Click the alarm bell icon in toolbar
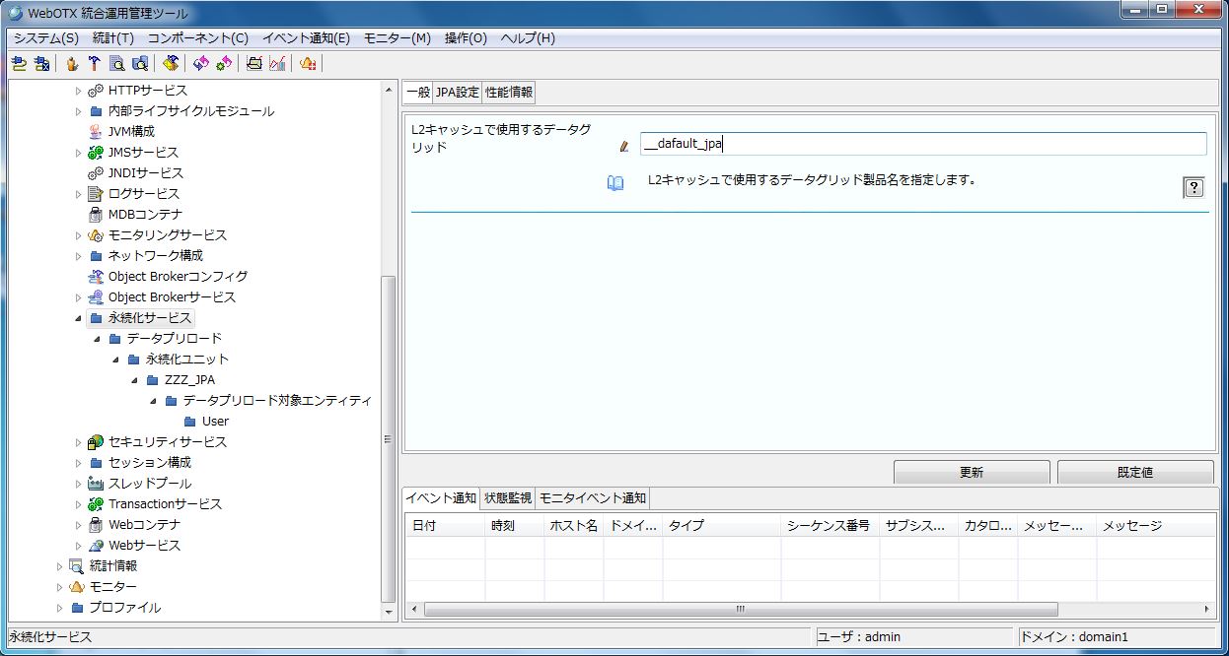The height and width of the screenshot is (656, 1229). pyautogui.click(x=308, y=64)
